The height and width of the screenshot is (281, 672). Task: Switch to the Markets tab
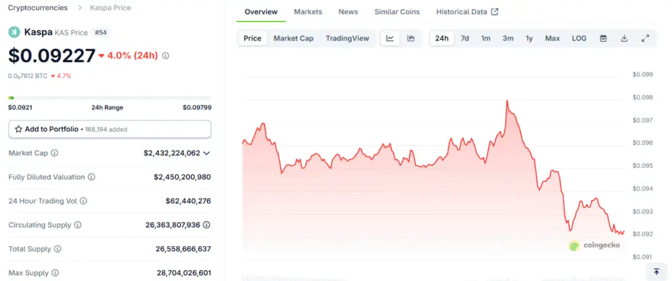308,12
